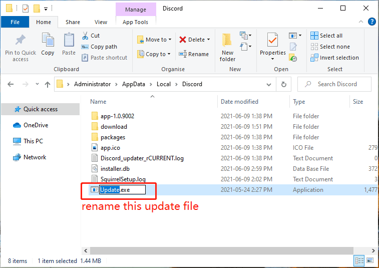
Task: Click the History icon in Open group
Action: [x=293, y=58]
